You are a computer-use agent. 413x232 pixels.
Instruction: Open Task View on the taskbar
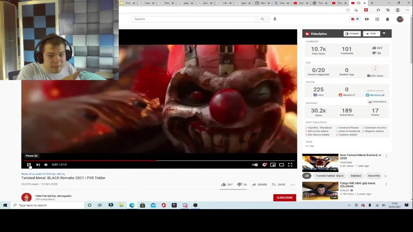[100, 205]
